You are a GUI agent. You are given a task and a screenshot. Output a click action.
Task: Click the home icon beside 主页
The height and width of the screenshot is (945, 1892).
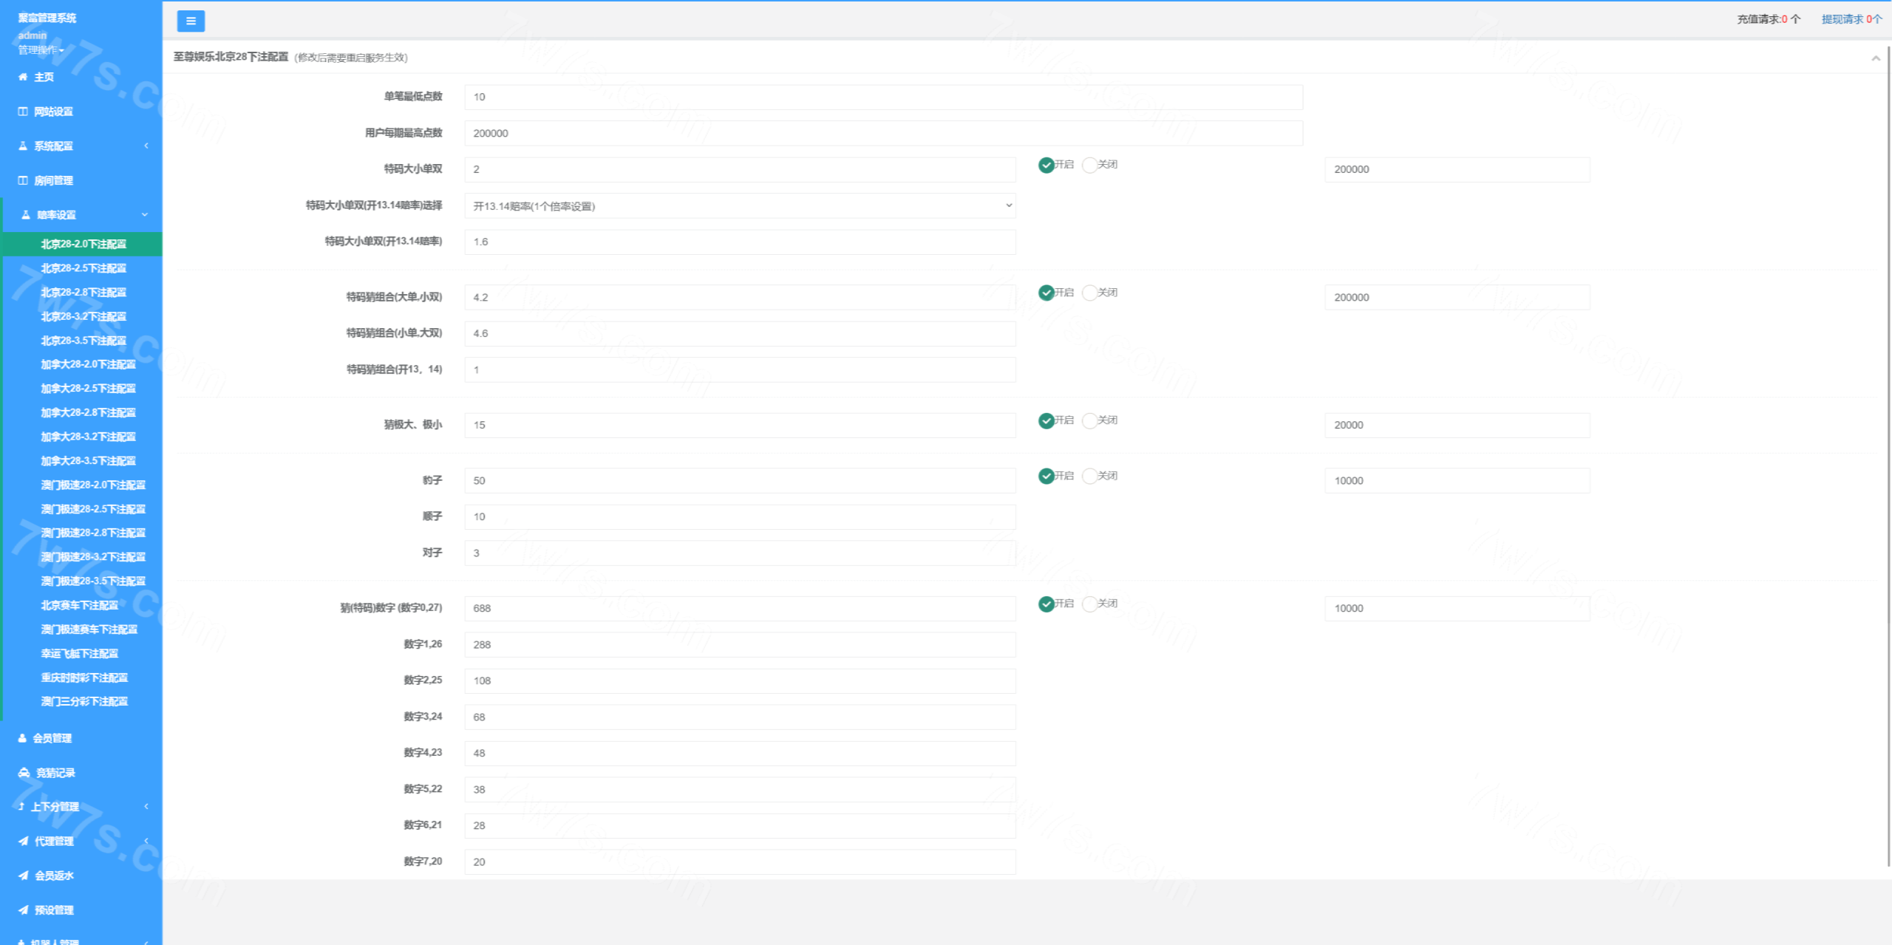coord(23,77)
